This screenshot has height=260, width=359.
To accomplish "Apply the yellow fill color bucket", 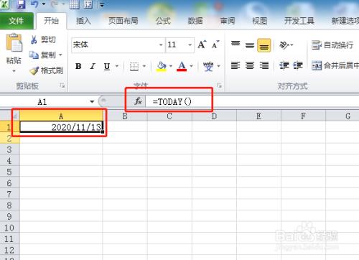I will (x=162, y=66).
